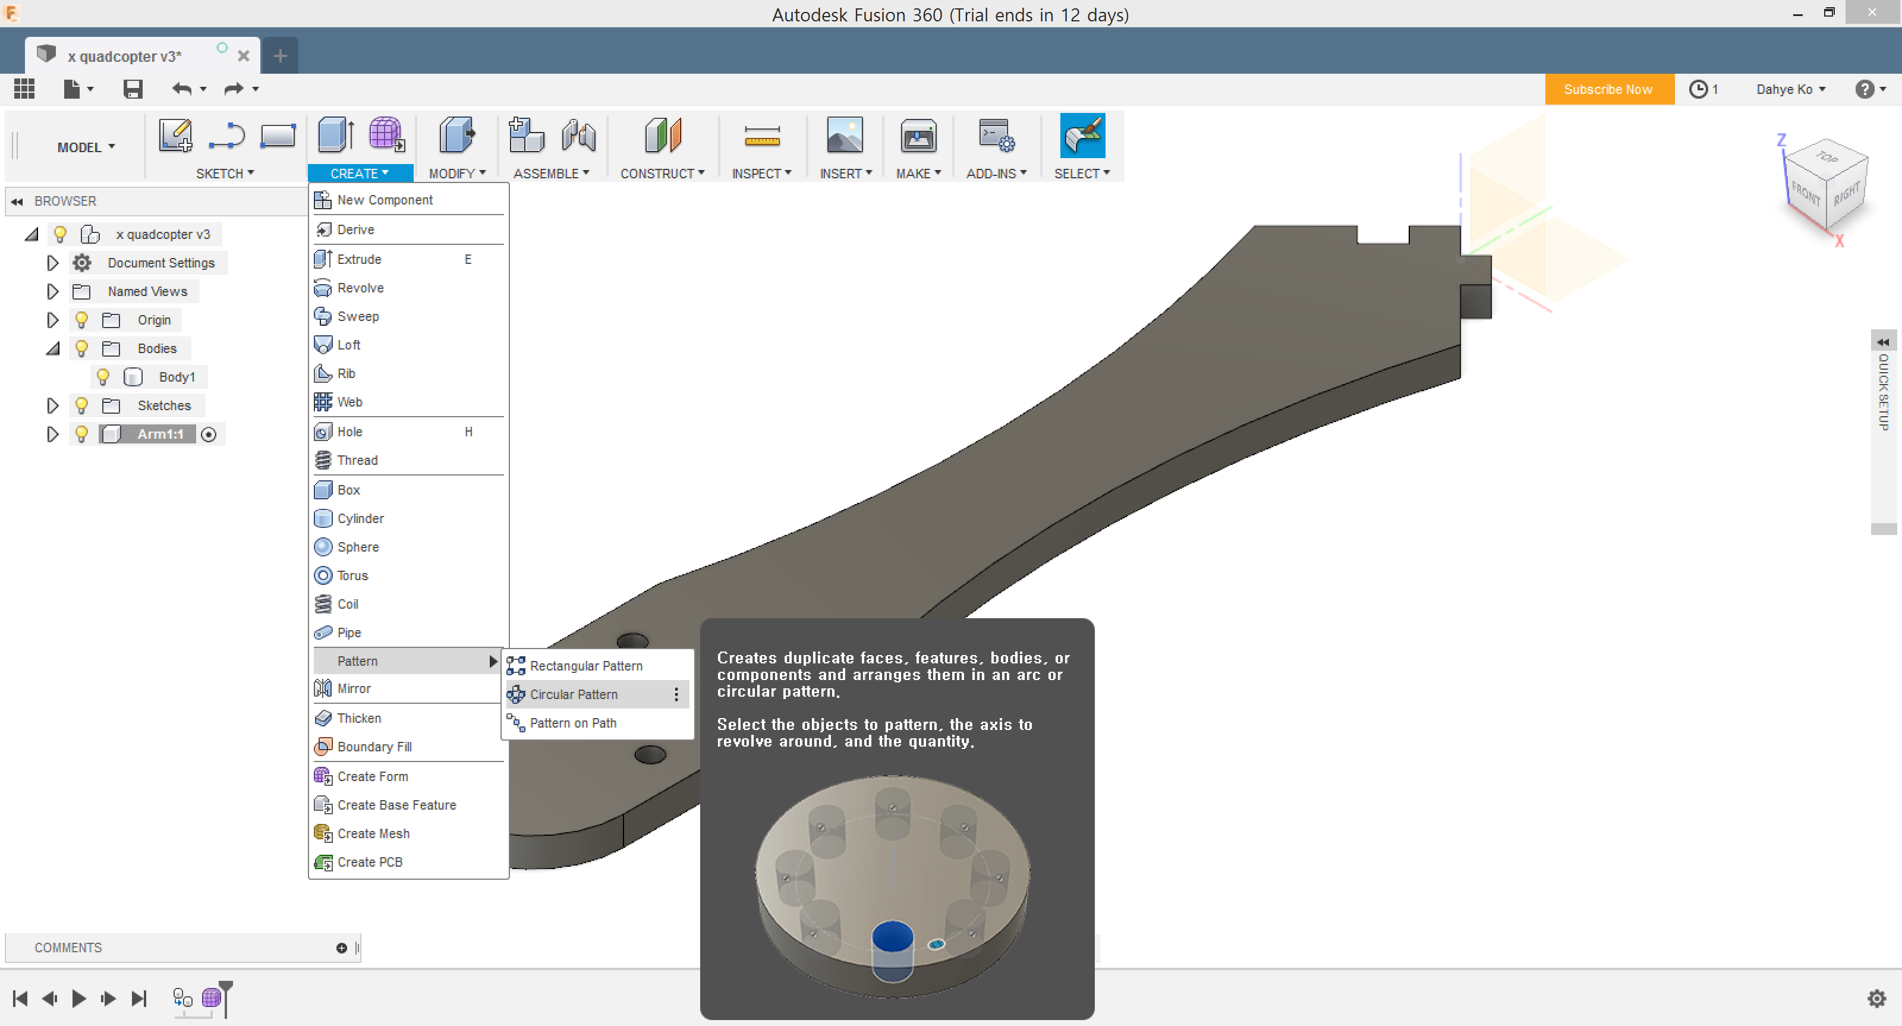Click the Add-Ins scripts icon

996,135
